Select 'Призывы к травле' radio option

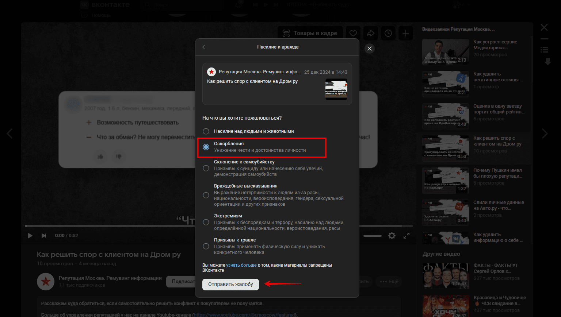tap(206, 246)
